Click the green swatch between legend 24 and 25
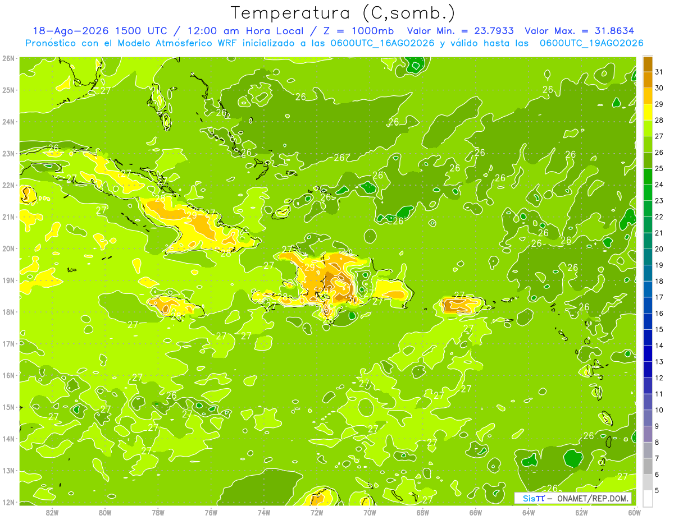 pos(648,177)
